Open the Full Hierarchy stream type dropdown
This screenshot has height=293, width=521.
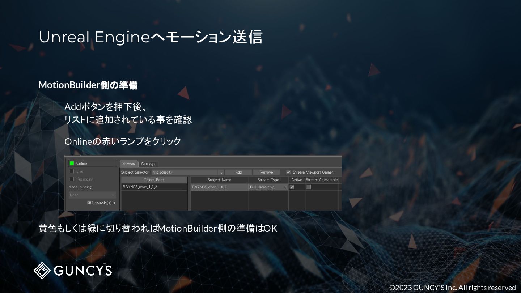click(268, 187)
